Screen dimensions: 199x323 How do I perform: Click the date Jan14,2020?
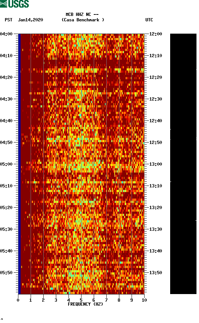coord(30,20)
